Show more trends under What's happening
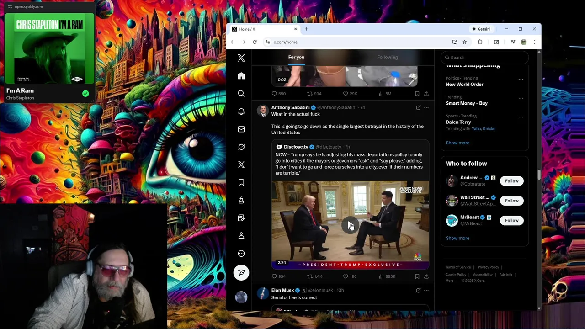585x329 pixels. pyautogui.click(x=457, y=143)
